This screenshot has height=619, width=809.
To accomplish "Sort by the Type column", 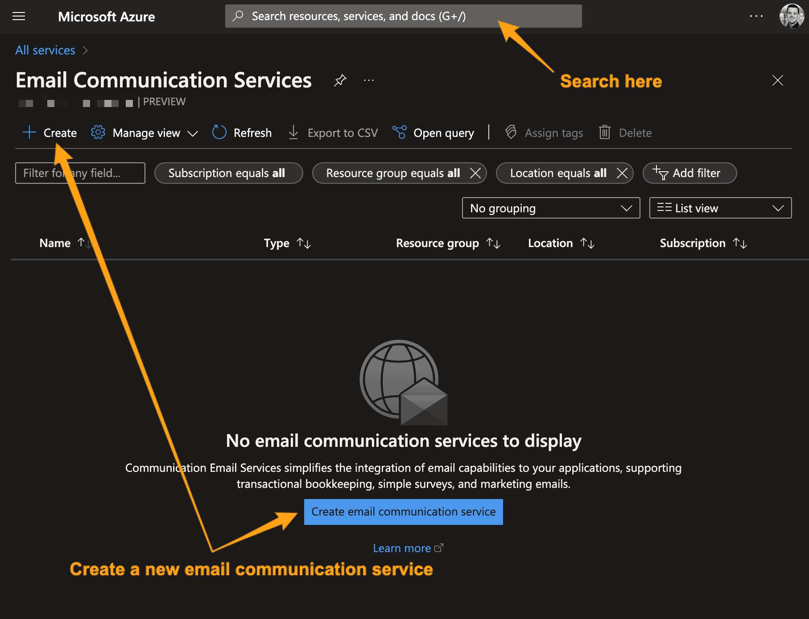I will click(x=287, y=243).
